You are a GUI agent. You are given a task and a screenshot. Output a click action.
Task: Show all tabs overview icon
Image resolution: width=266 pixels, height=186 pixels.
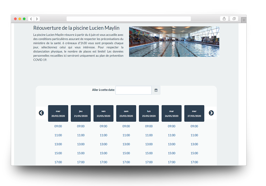point(234,19)
